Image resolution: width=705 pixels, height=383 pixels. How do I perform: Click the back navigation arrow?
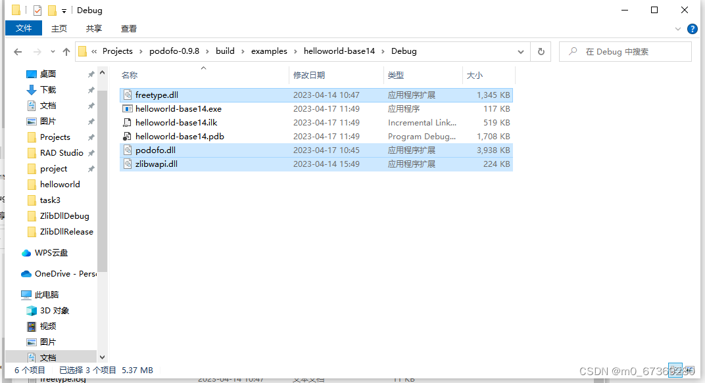17,51
